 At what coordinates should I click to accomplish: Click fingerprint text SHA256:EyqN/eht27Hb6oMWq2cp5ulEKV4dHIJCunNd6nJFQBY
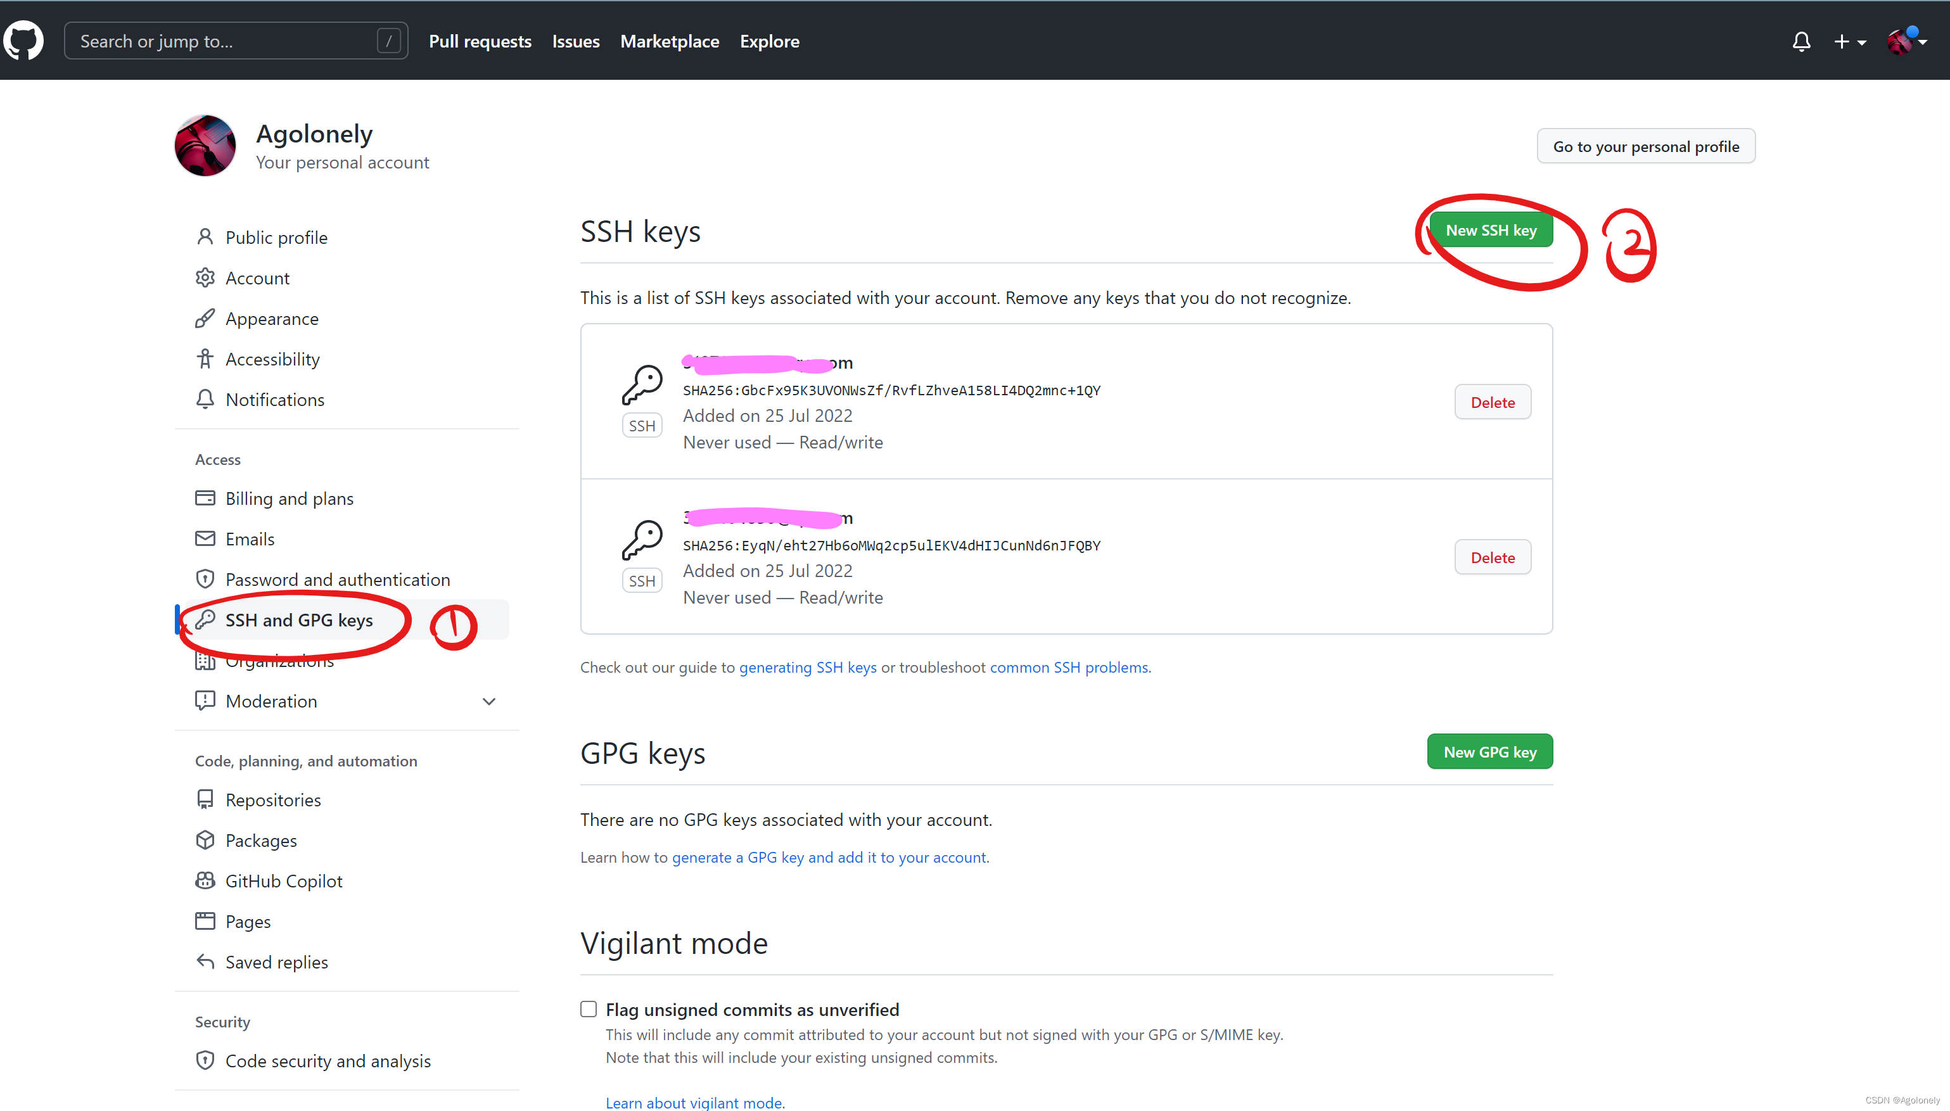pyautogui.click(x=891, y=545)
